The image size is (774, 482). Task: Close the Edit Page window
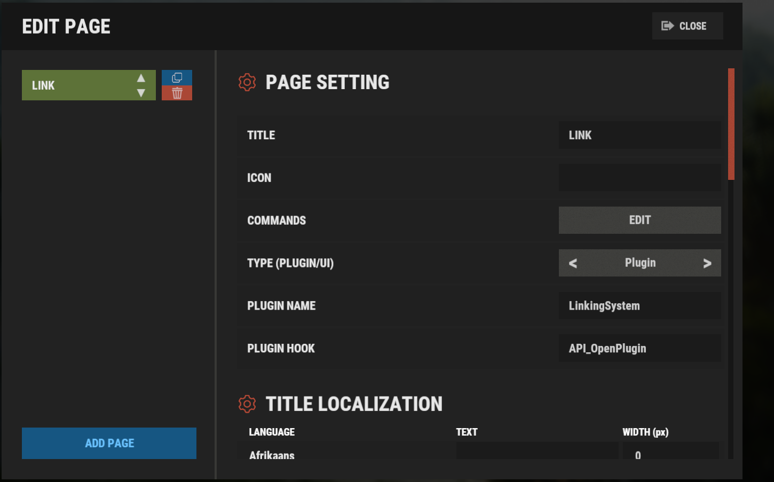(687, 26)
